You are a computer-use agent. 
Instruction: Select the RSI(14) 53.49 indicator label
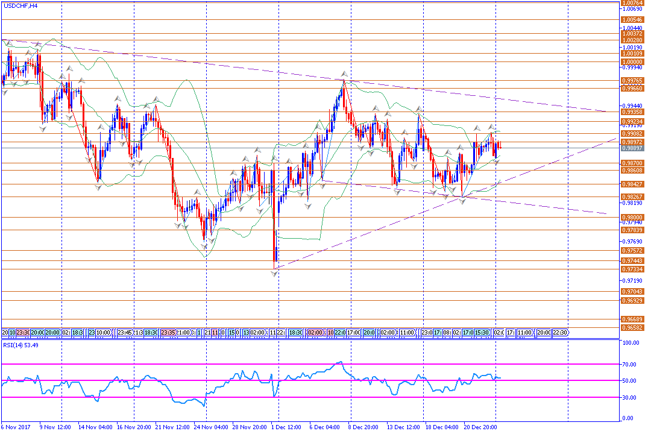point(20,345)
